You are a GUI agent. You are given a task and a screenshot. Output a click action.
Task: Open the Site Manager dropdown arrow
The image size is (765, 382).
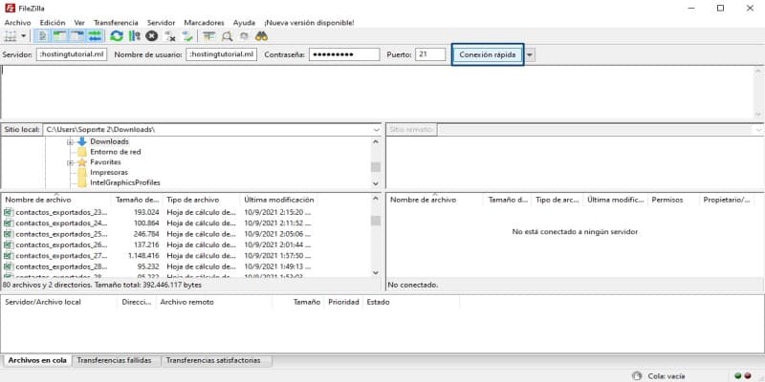coord(23,36)
